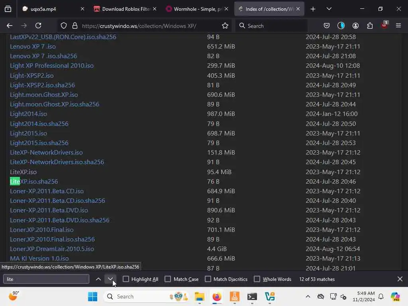Open the Firefox hamburger menu
This screenshot has width=408, height=306.
pos(398,25)
